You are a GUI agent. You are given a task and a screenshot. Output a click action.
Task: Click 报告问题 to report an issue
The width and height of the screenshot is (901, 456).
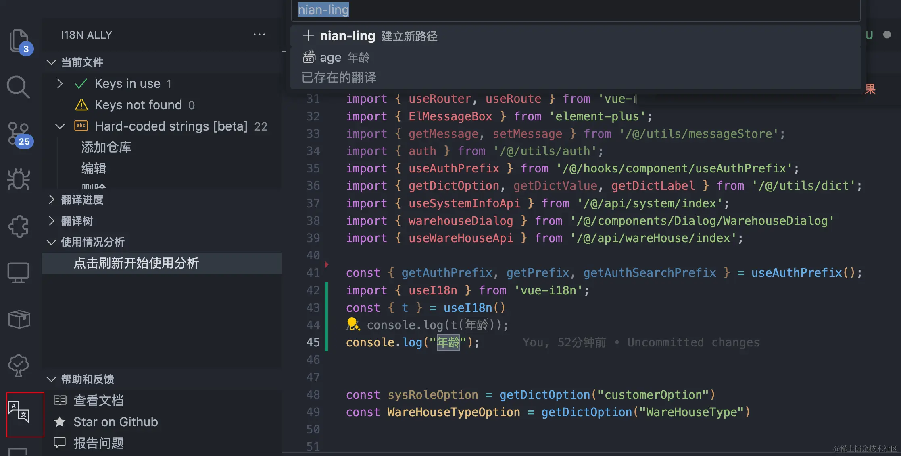98,443
